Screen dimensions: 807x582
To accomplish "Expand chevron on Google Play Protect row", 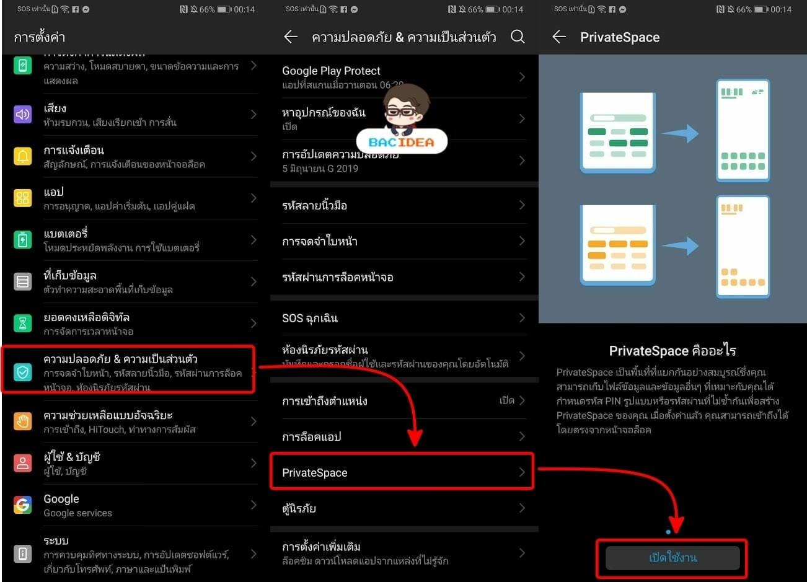I will pos(522,77).
